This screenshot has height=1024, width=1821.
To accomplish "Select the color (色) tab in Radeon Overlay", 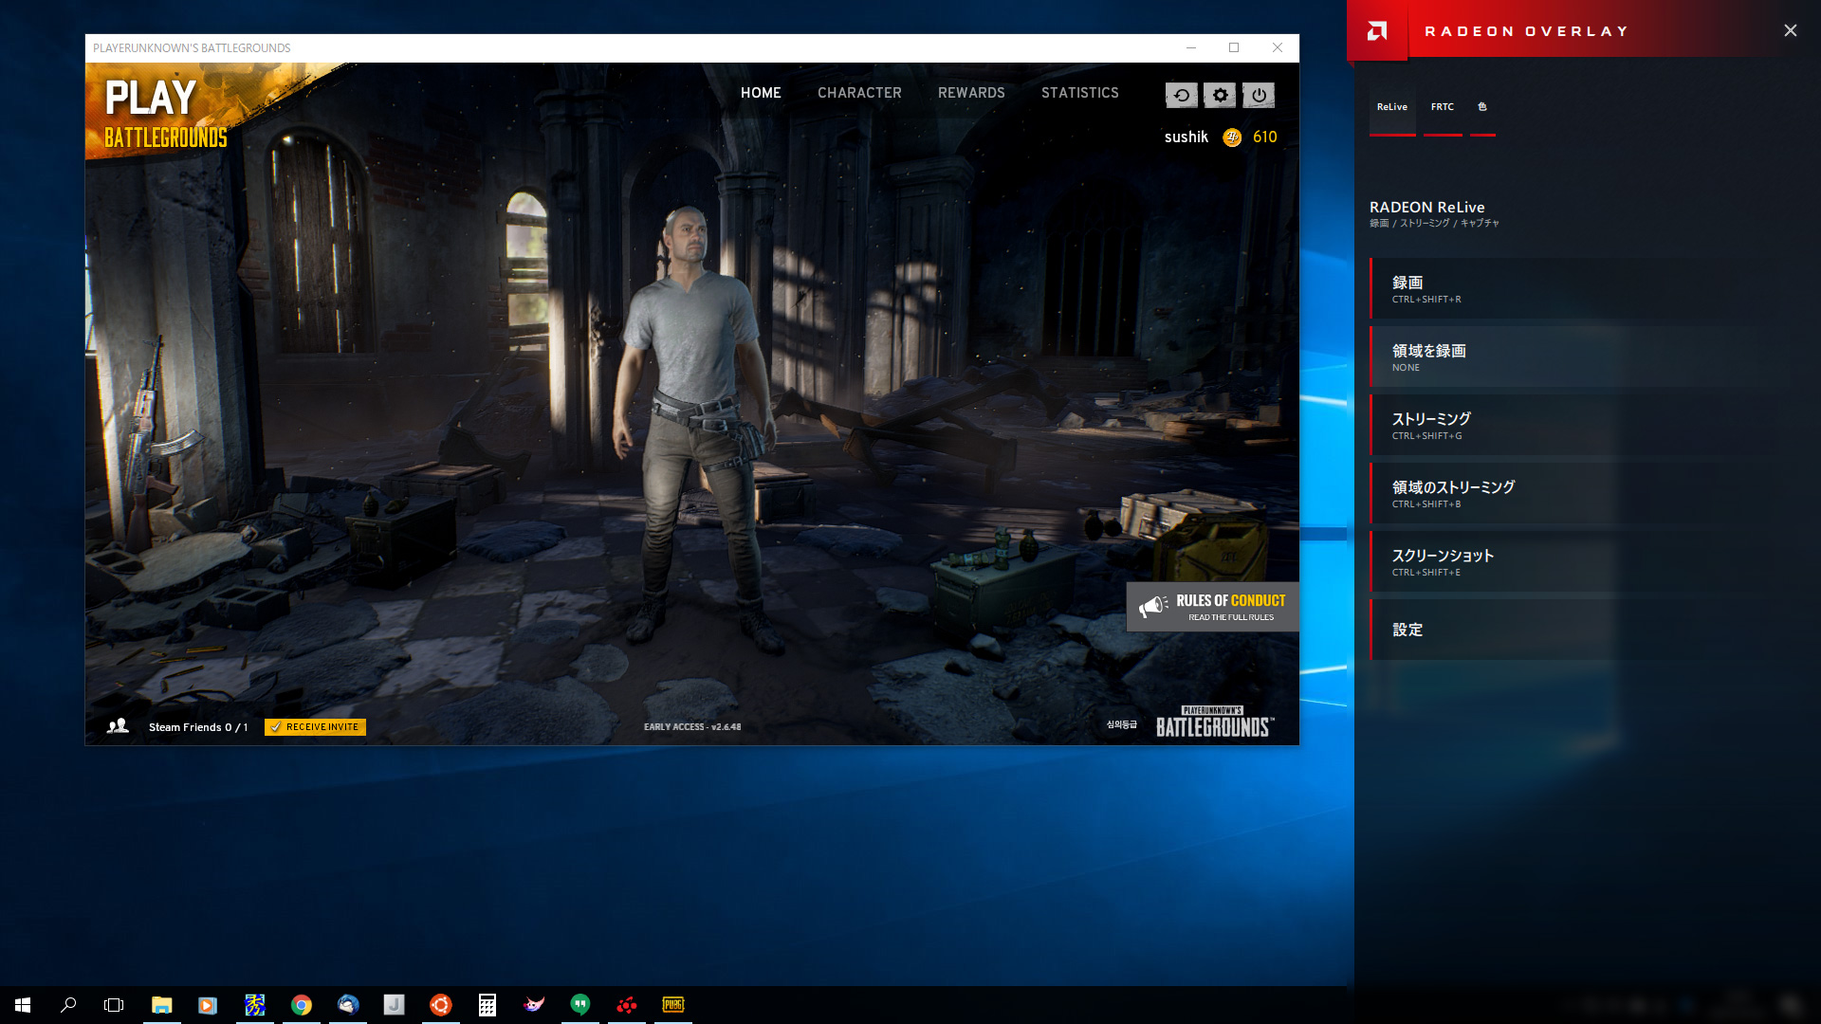I will 1482,107.
